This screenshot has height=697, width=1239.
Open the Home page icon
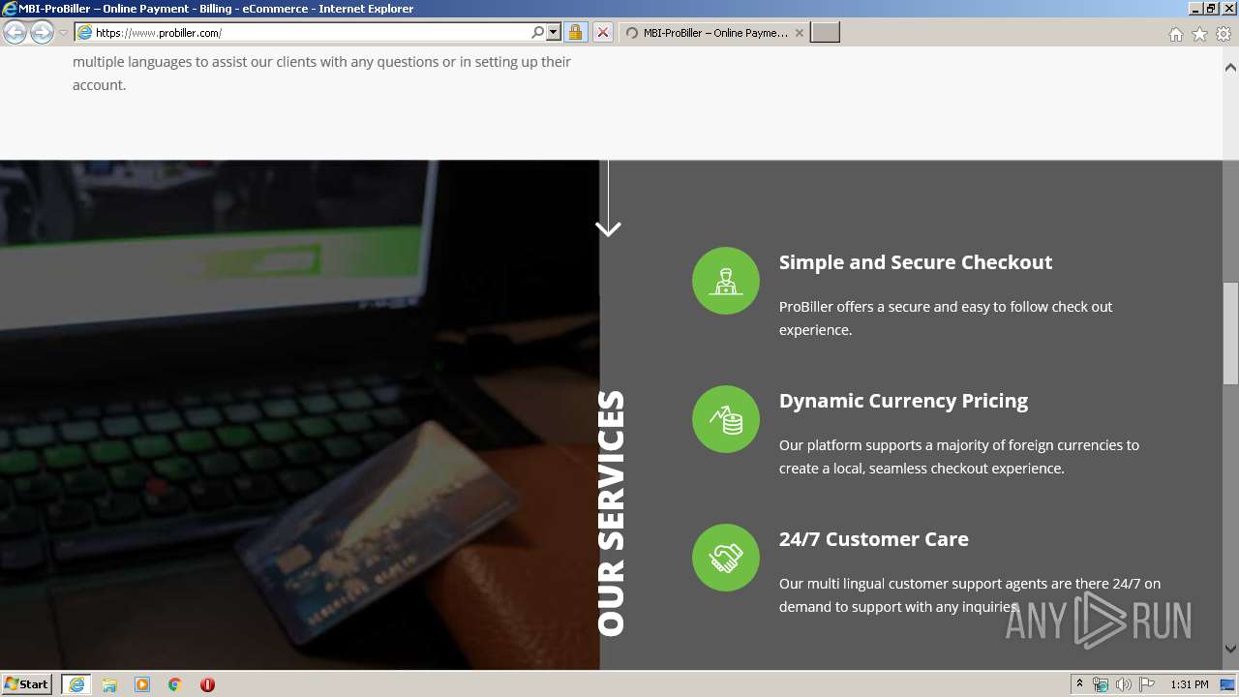point(1175,34)
